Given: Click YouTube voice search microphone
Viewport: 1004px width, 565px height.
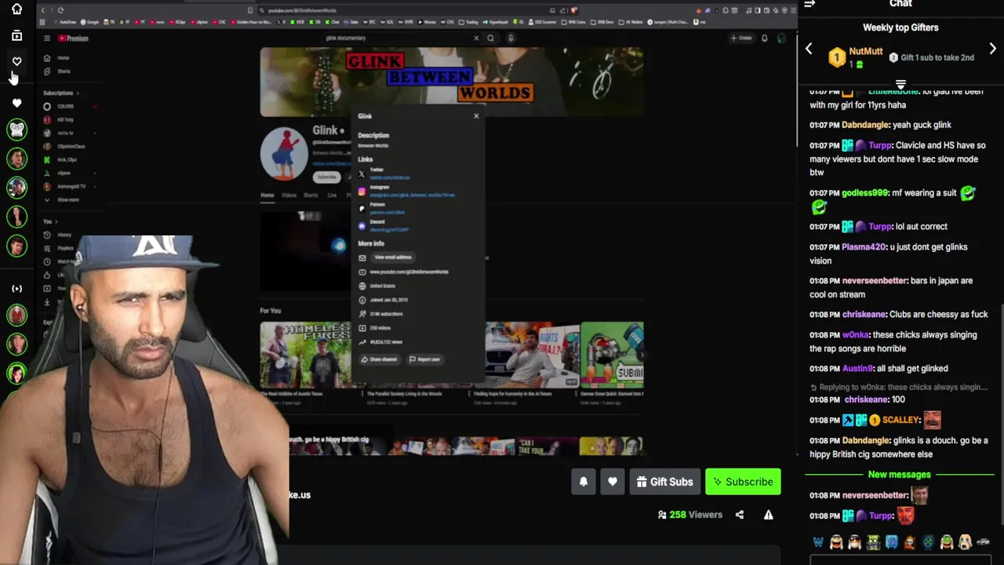Looking at the screenshot, I should click(511, 38).
